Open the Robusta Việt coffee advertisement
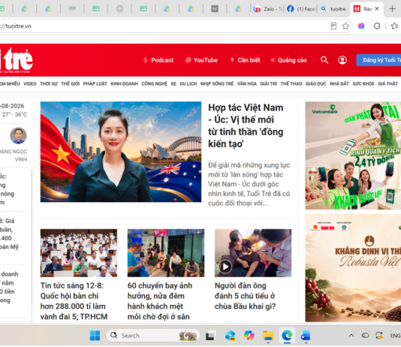The height and width of the screenshot is (347, 401). (x=353, y=268)
